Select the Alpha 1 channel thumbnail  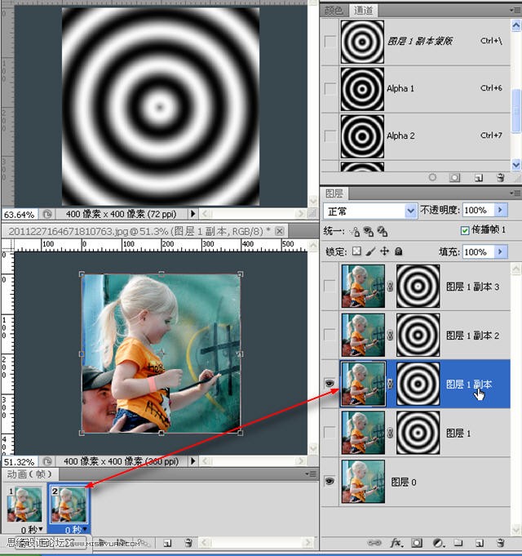point(362,89)
